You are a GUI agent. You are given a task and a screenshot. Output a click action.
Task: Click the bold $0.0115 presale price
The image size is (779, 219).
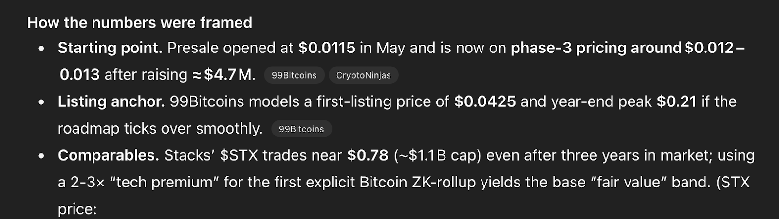point(327,48)
